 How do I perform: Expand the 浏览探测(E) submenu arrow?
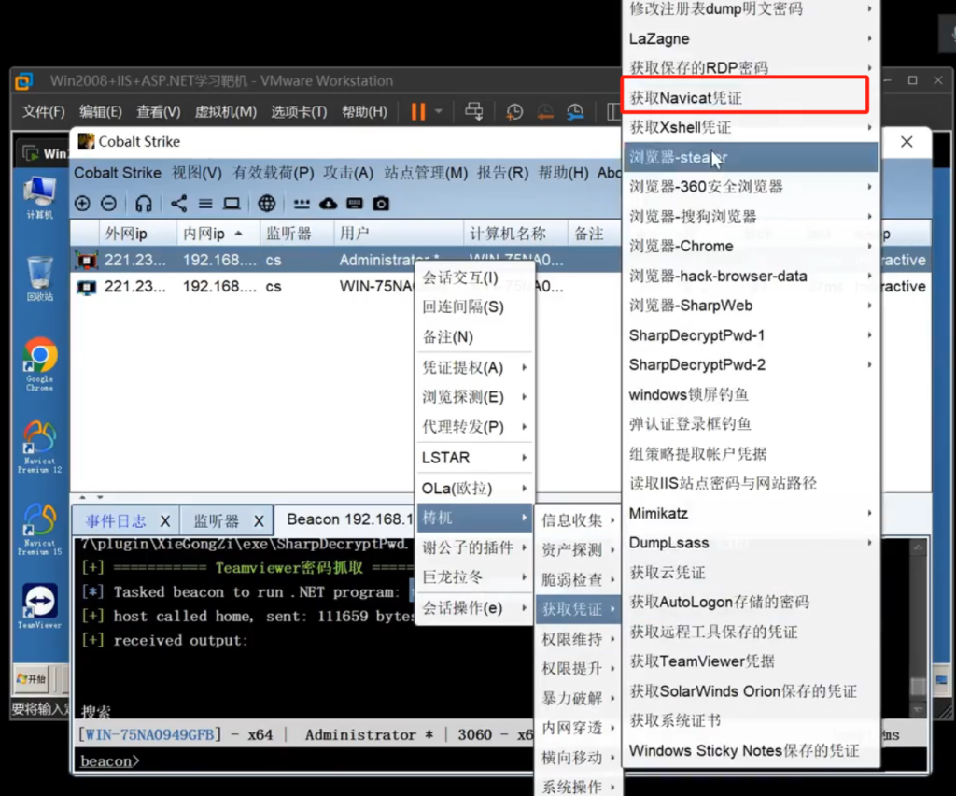coord(524,397)
